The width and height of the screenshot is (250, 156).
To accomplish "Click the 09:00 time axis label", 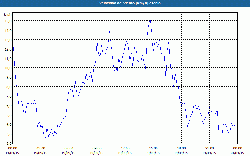I will [97, 149].
